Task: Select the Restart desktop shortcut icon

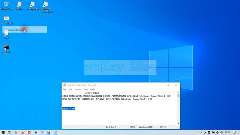Action: [6, 20]
